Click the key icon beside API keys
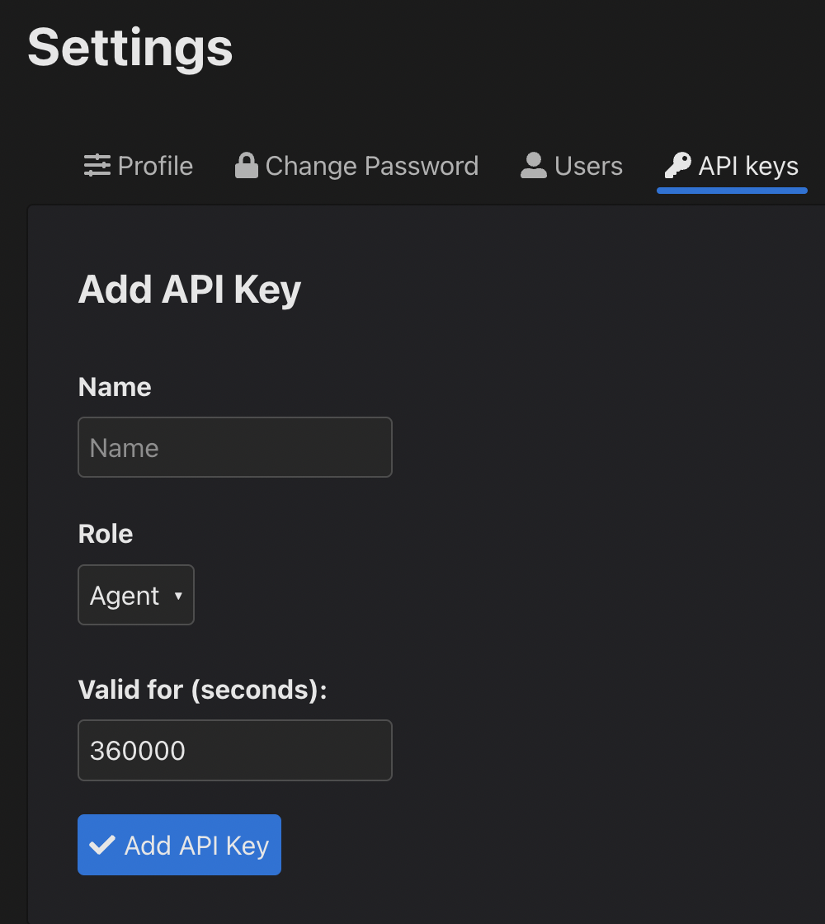The height and width of the screenshot is (924, 825). pos(678,166)
